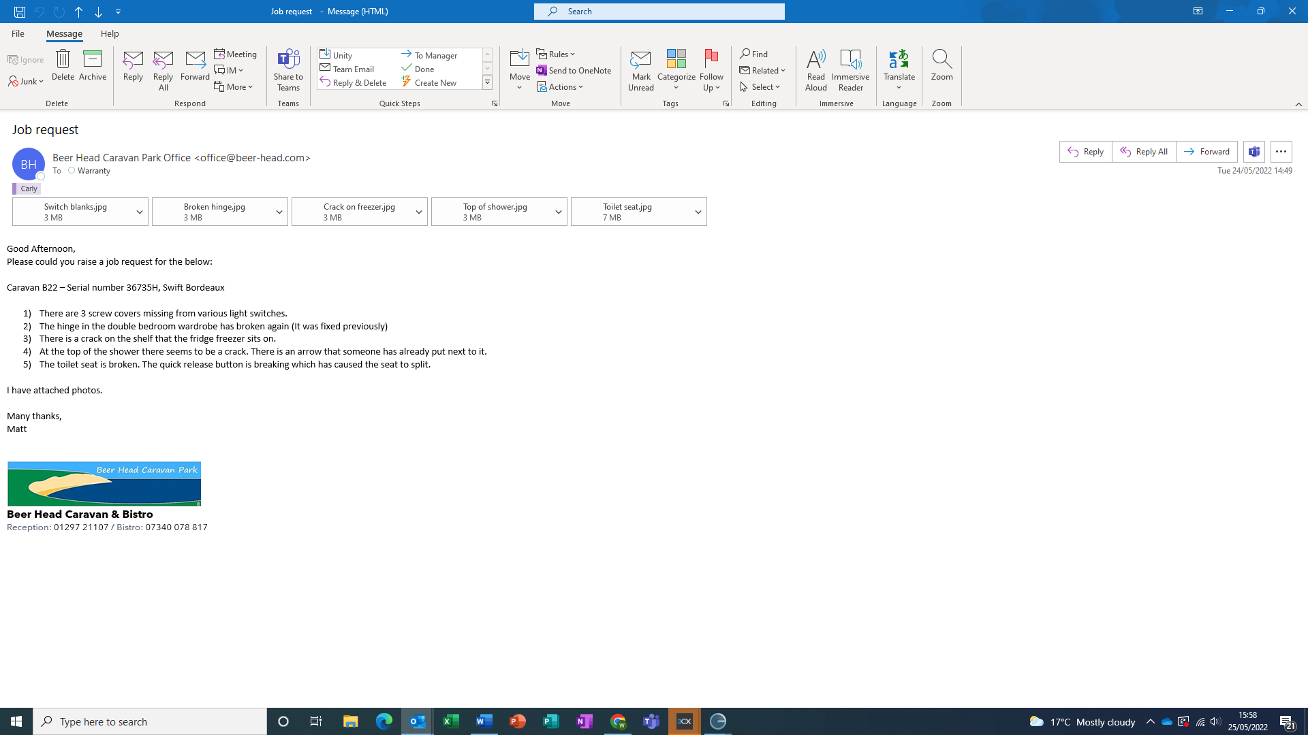Open the File menu
1308x735 pixels.
pos(18,33)
